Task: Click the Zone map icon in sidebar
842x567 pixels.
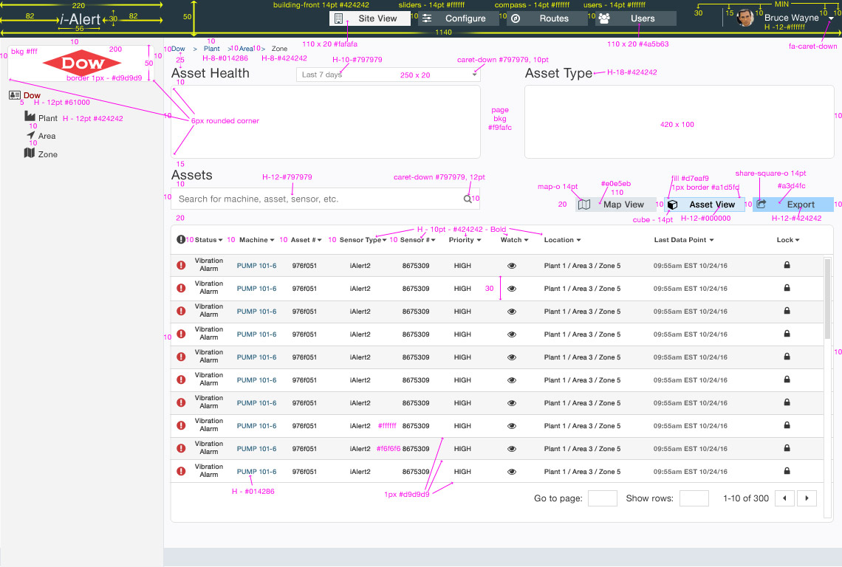Action: tap(30, 154)
